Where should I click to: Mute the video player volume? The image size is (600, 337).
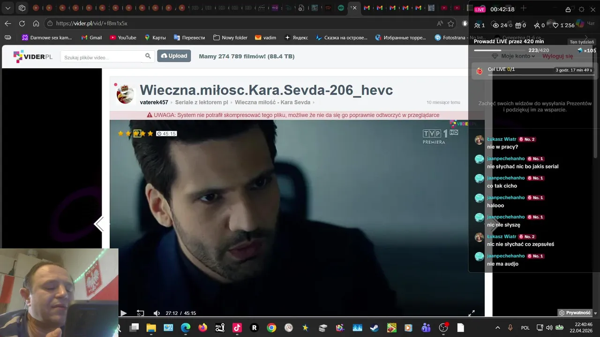tap(157, 313)
